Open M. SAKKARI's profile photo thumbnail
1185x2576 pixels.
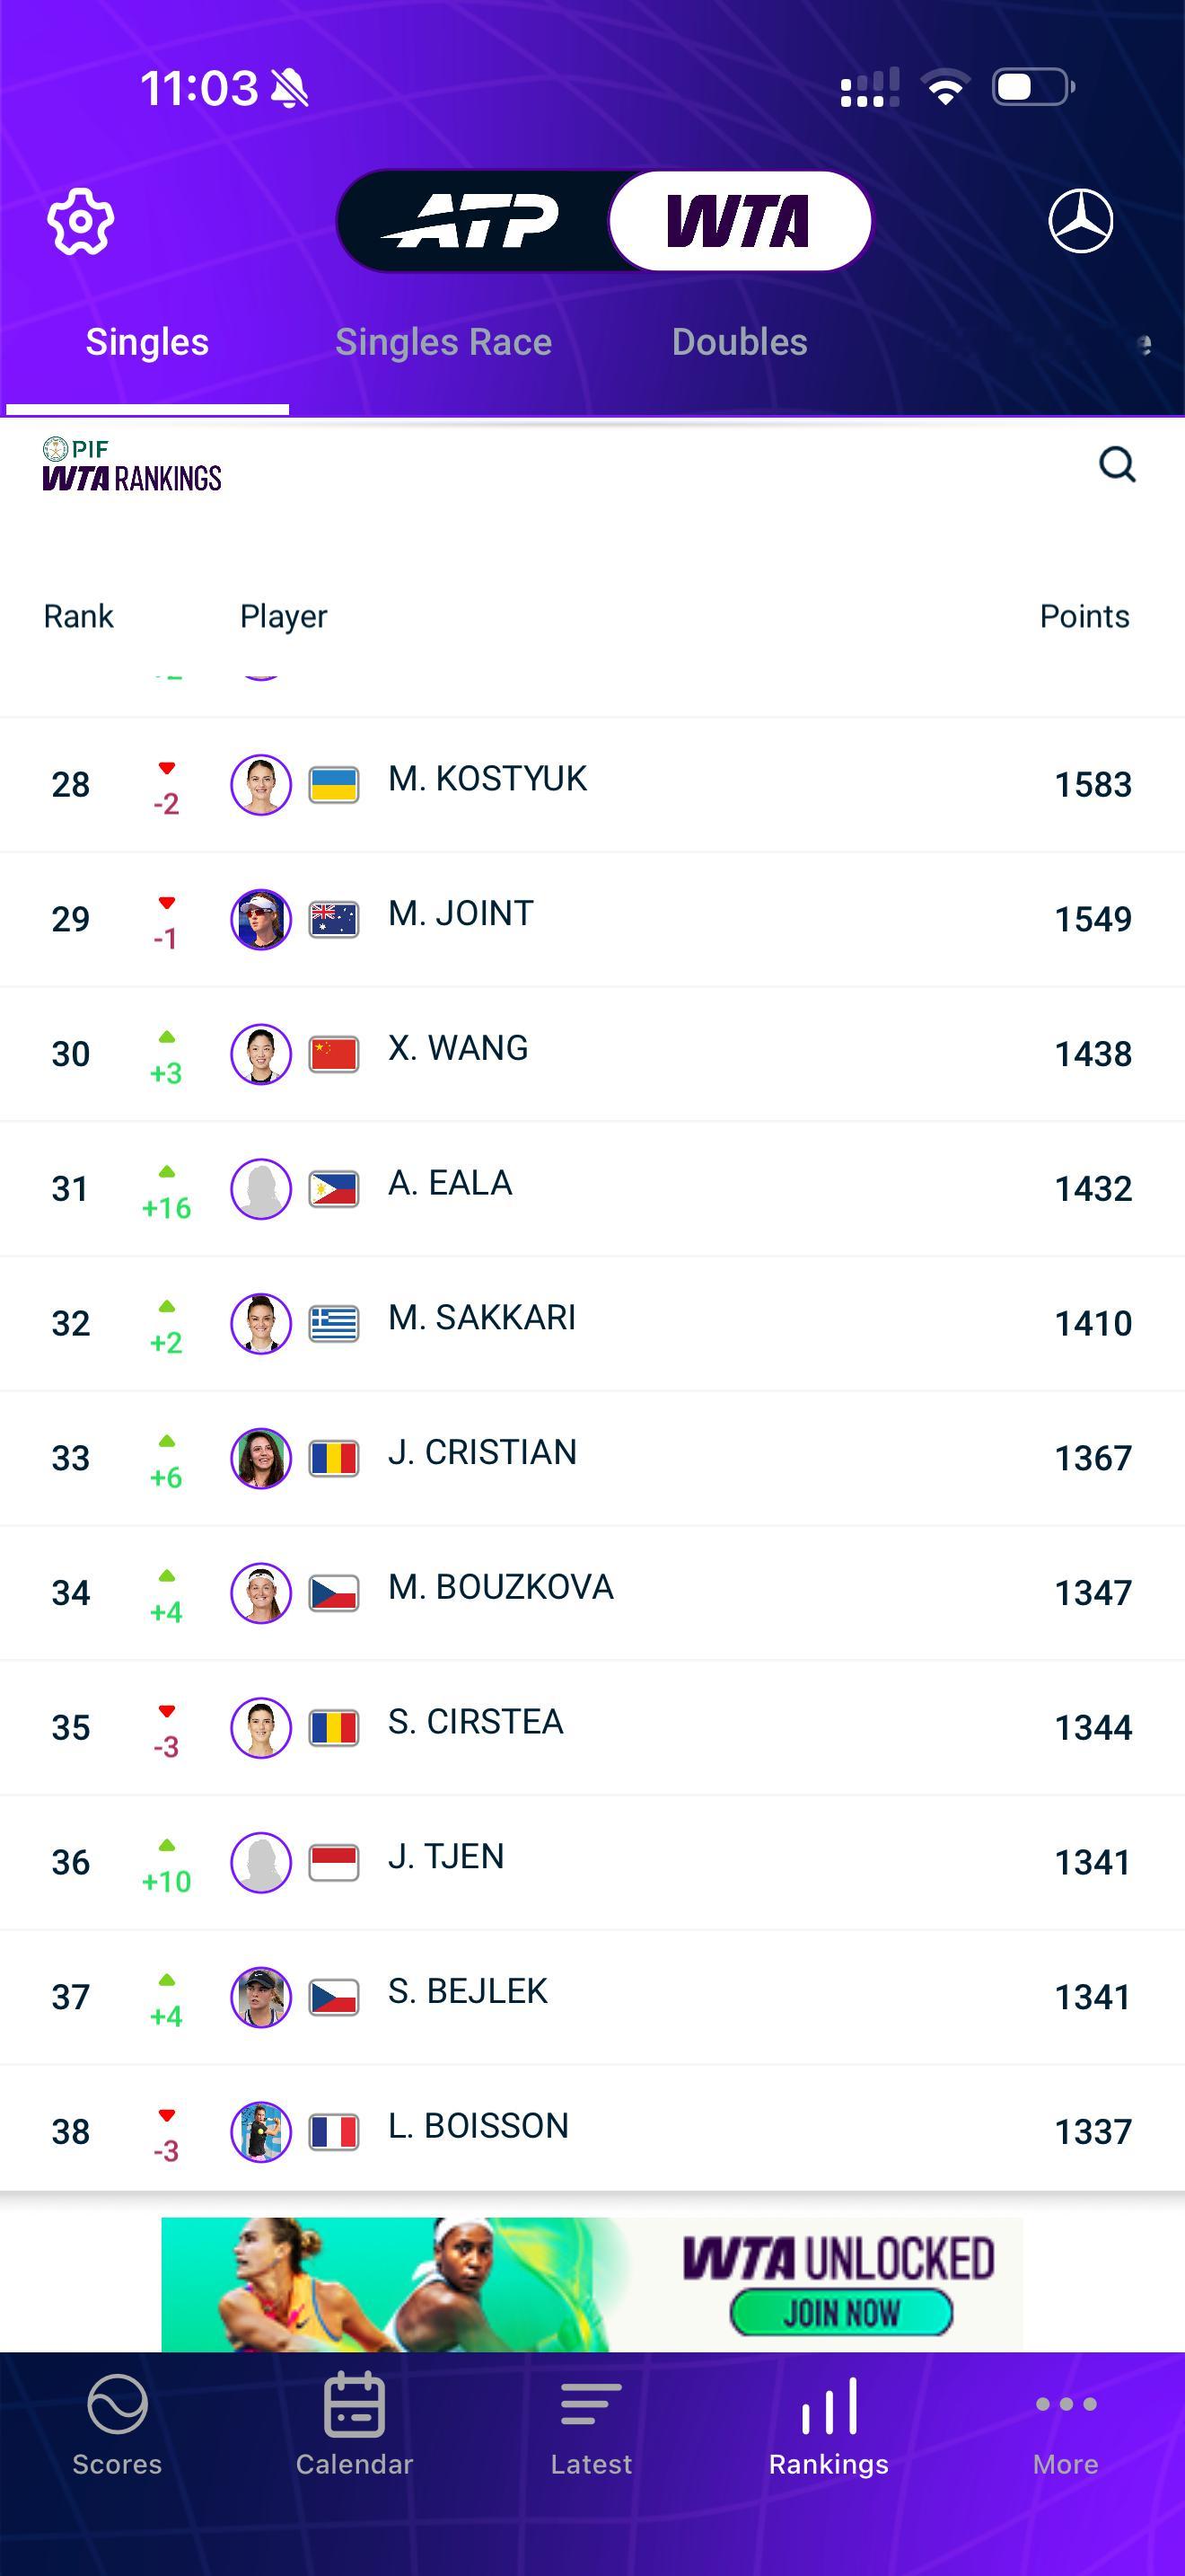coord(260,1322)
